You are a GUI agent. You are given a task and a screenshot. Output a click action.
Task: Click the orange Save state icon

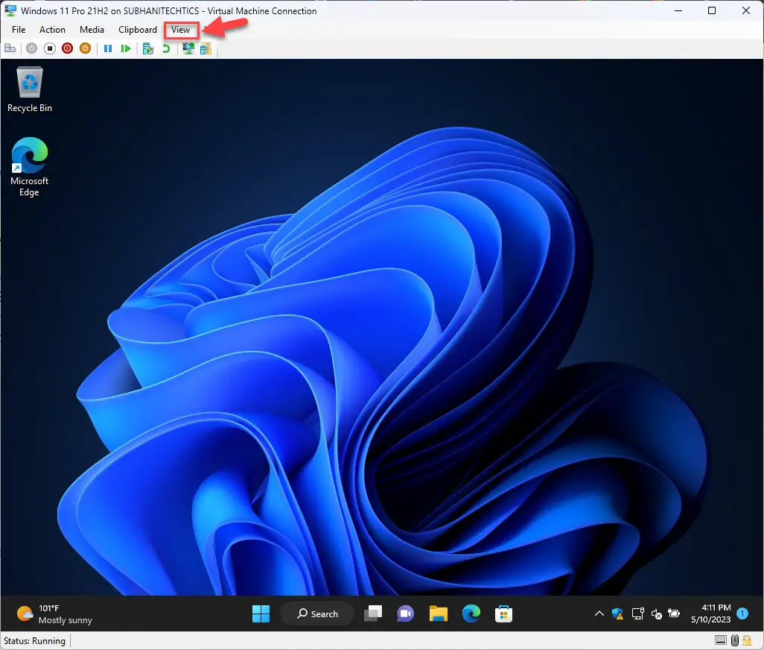tap(85, 48)
